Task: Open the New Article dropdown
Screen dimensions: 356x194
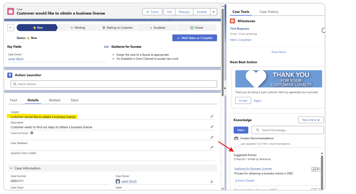Action: 311,120
